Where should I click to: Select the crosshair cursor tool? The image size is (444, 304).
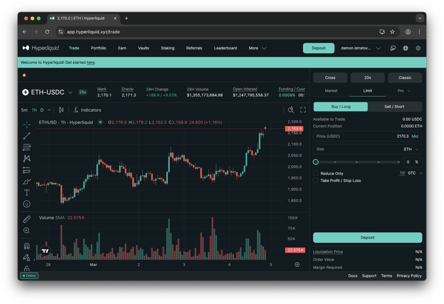[27, 124]
